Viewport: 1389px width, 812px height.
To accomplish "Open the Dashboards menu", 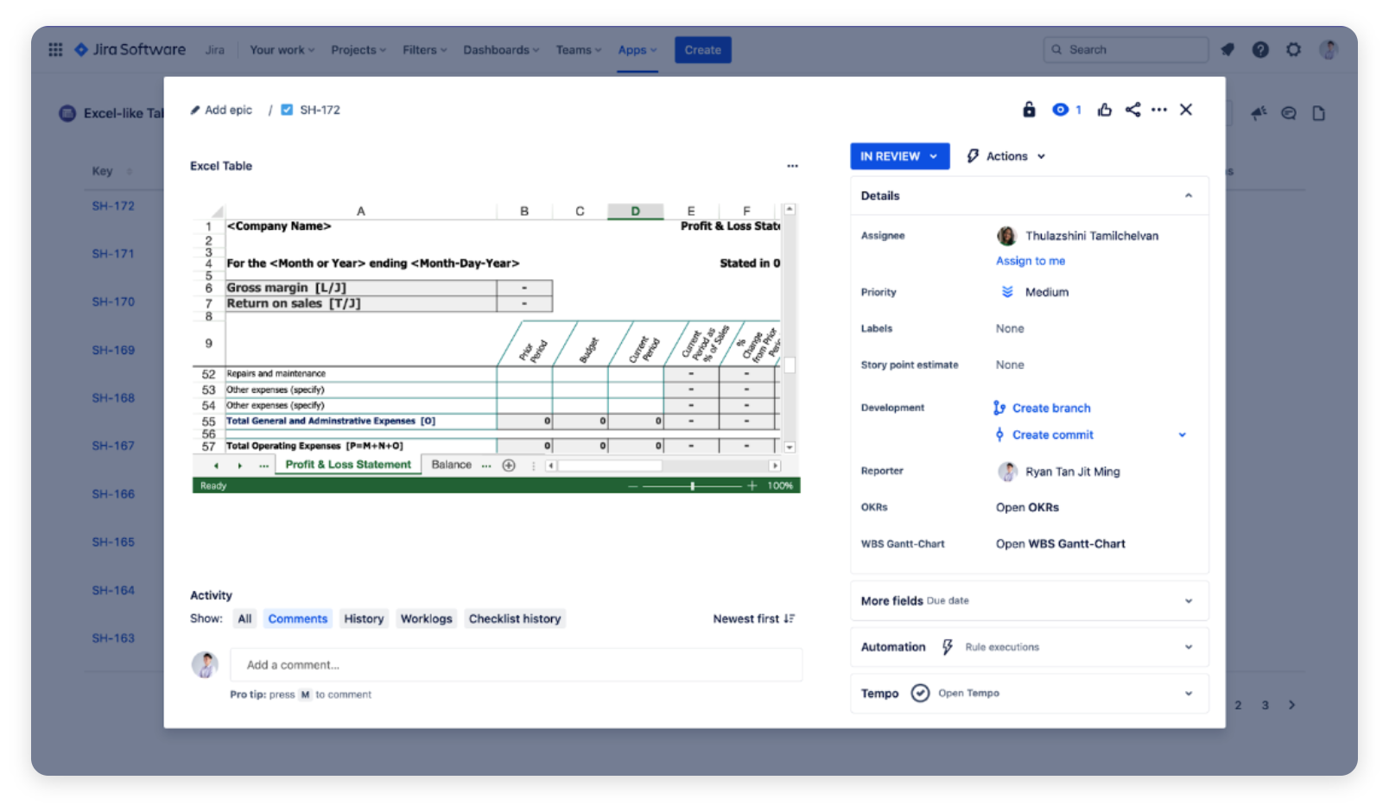I will click(x=501, y=50).
